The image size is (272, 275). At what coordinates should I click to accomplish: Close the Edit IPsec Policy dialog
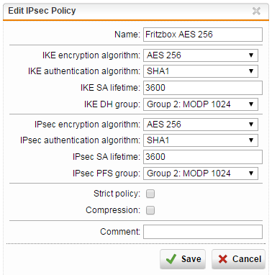[256, 11]
